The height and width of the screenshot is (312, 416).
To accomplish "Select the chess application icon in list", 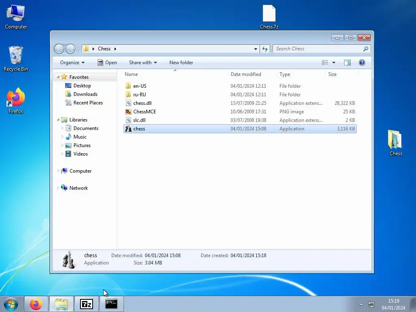I will pyautogui.click(x=128, y=129).
